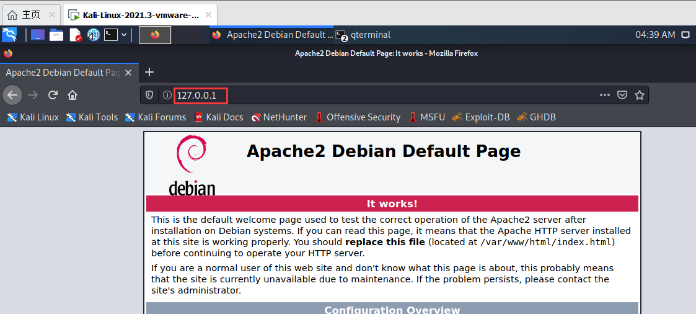This screenshot has height=314, width=696.
Task: Close the 主页 VMware tab
Action: coord(51,15)
